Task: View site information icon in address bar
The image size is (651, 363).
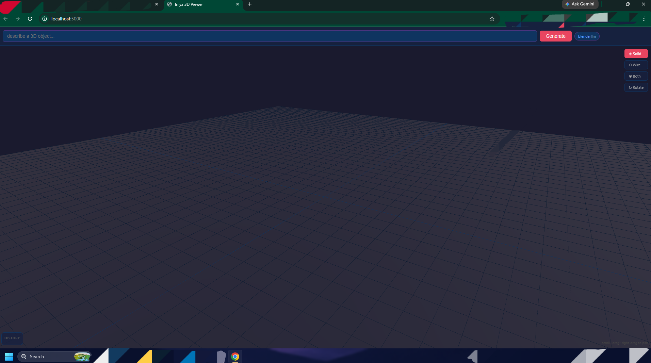Action: tap(45, 19)
